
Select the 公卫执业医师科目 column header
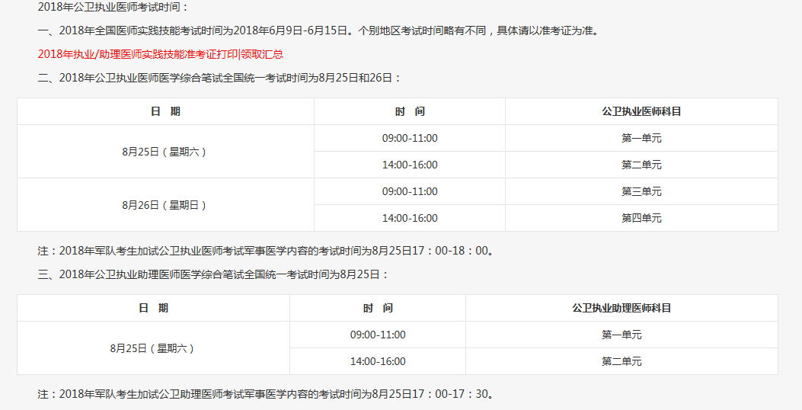click(x=641, y=111)
